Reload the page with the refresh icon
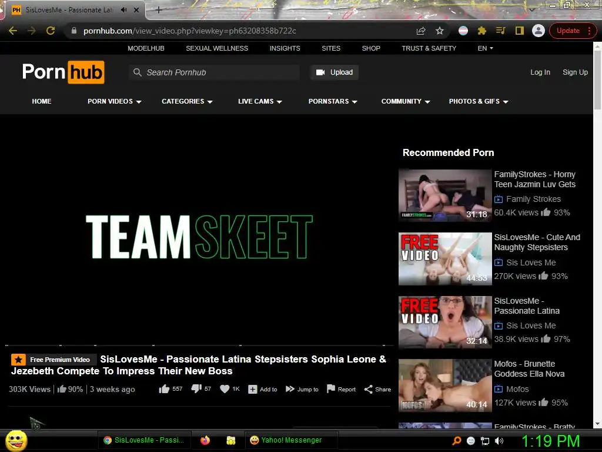This screenshot has height=452, width=602. click(x=51, y=31)
